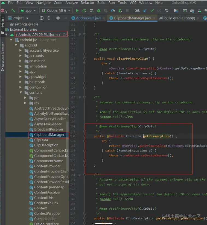Open the Navigate menu
Screen dimensions: 207x225
pyautogui.click(x=43, y=2)
